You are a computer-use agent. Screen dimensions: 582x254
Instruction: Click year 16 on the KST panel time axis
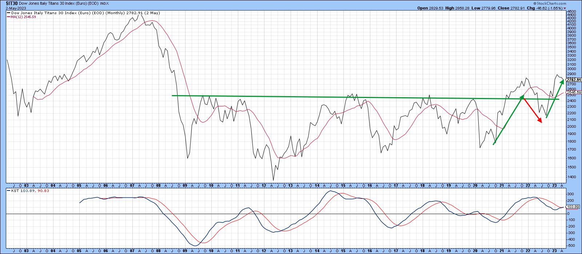pos(370,251)
